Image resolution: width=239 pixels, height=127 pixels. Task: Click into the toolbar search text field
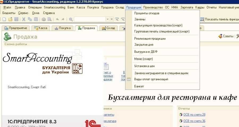90,19
